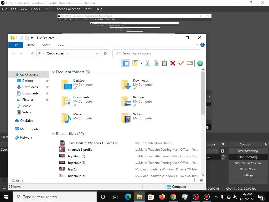Image resolution: width=269 pixels, height=202 pixels.
Task: Click the scissors Cut icon
Action: point(147,63)
